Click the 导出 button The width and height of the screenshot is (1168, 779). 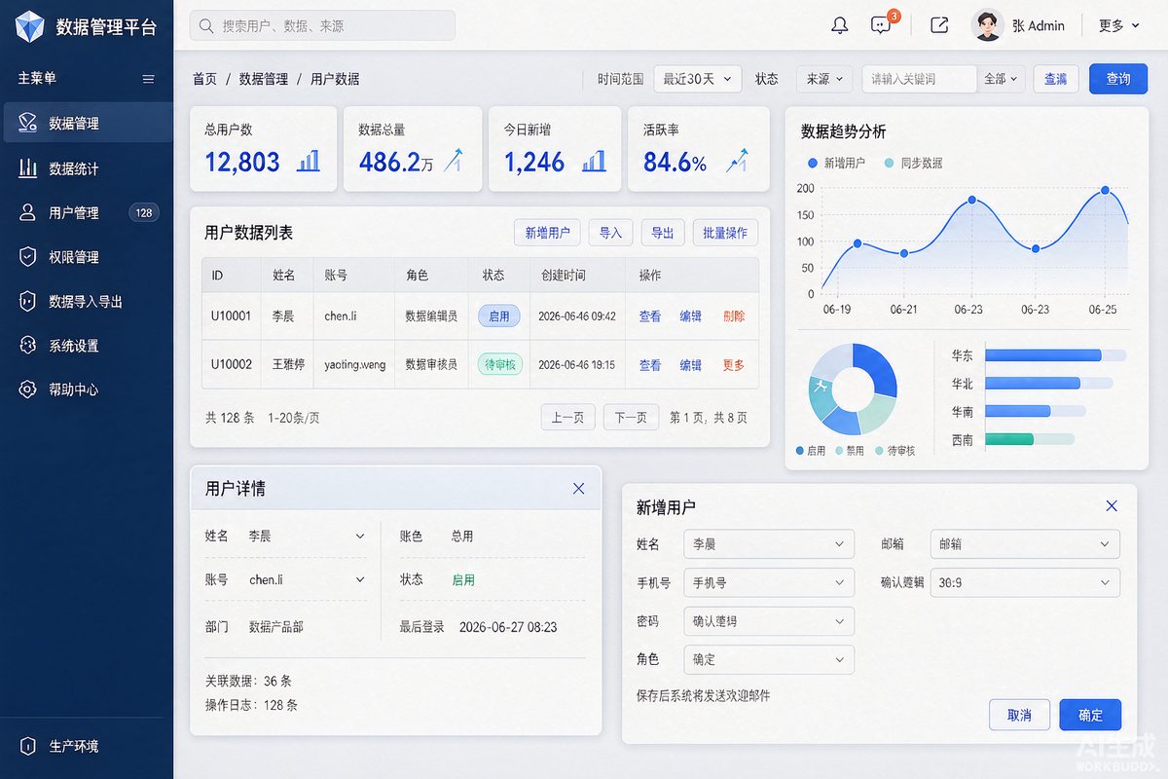pyautogui.click(x=663, y=233)
